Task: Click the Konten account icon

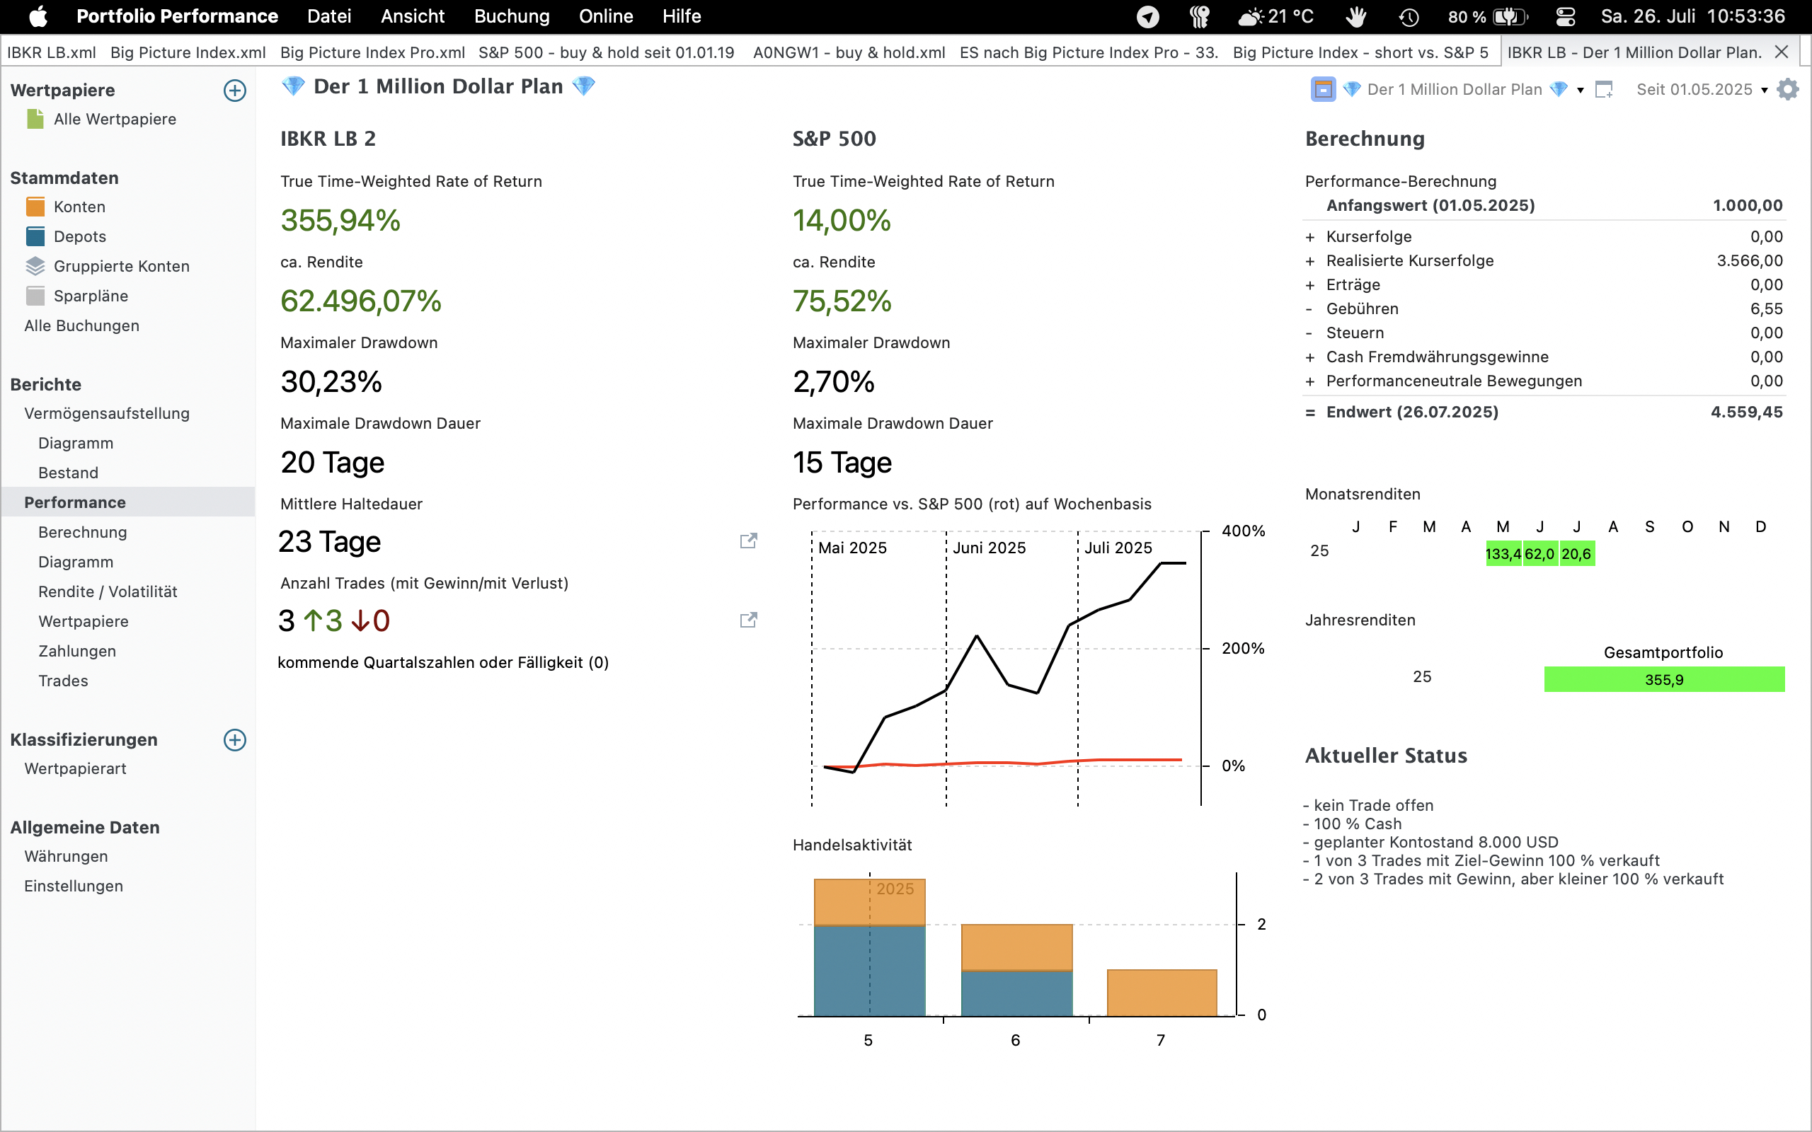Action: tap(35, 207)
